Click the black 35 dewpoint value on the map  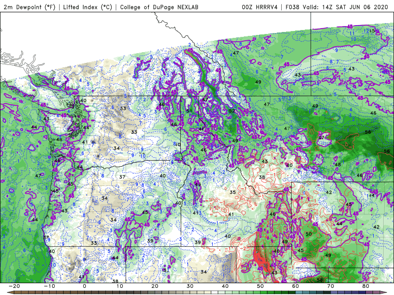coord(232,192)
